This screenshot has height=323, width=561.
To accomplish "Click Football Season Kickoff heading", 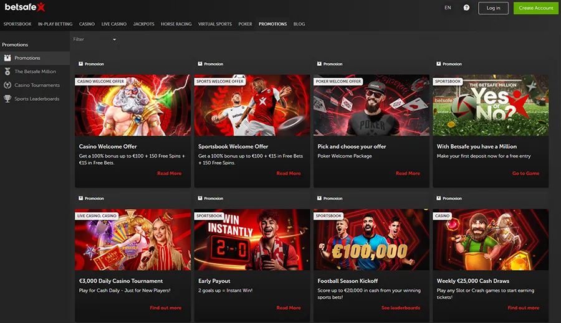I will 347,281.
